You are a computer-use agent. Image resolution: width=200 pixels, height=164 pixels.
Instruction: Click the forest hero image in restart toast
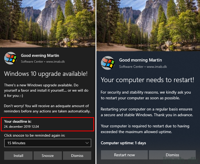point(148,25)
